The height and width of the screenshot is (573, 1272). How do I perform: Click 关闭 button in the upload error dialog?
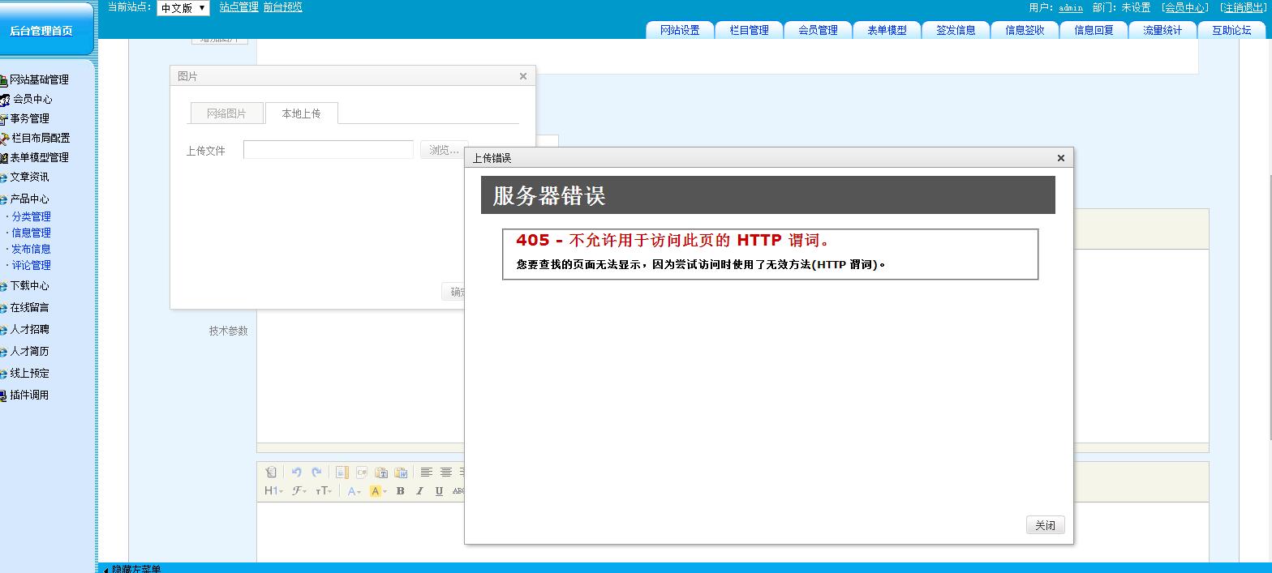1045,525
